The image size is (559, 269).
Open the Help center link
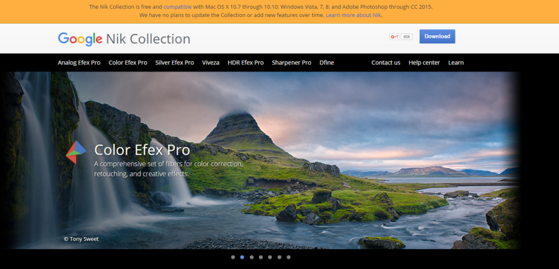(x=424, y=63)
